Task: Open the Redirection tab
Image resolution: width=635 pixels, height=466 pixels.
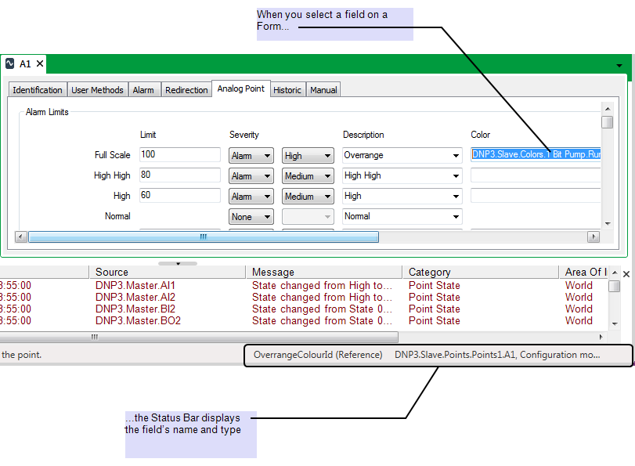Action: point(186,90)
